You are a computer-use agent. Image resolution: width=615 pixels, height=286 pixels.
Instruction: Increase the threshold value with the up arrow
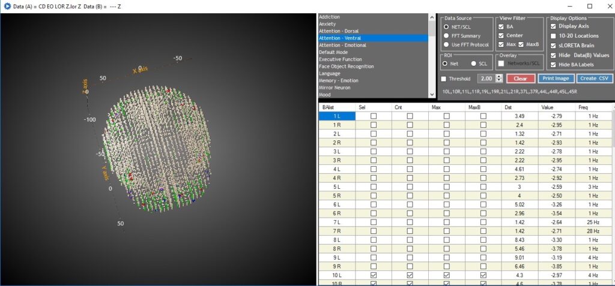(499, 76)
